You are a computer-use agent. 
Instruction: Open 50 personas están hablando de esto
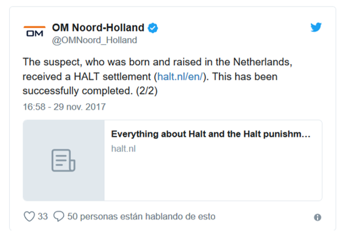pyautogui.click(x=141, y=217)
